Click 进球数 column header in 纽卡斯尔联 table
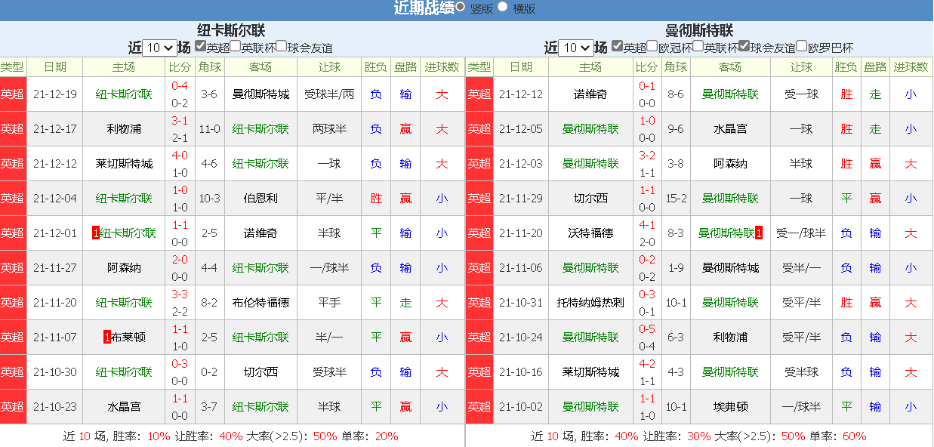This screenshot has width=934, height=447. (x=442, y=67)
